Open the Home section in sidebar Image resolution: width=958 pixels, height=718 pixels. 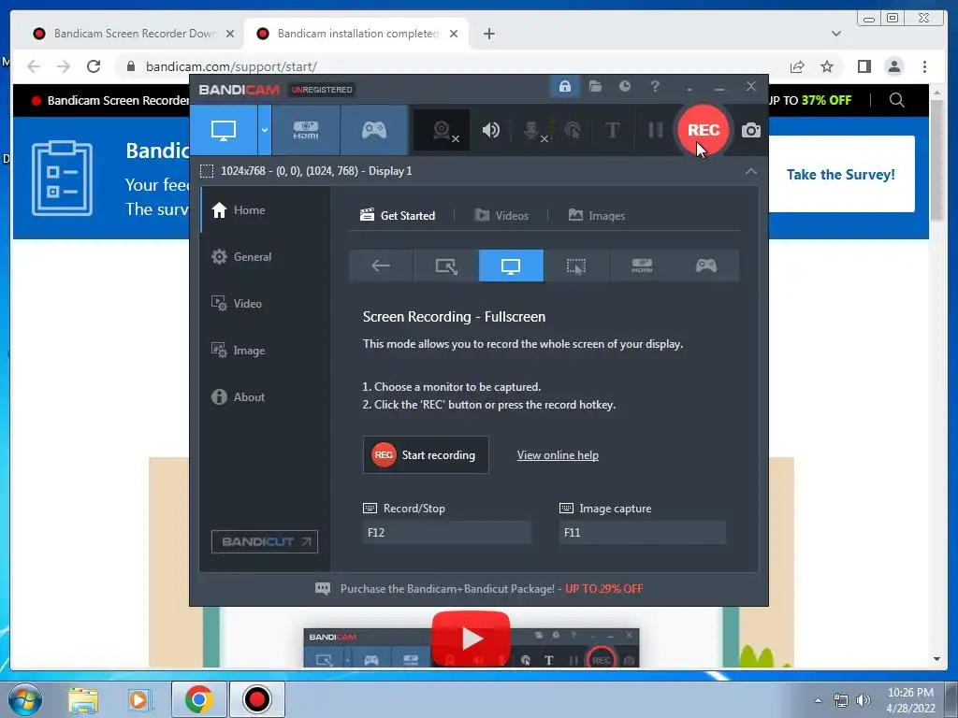tap(265, 210)
